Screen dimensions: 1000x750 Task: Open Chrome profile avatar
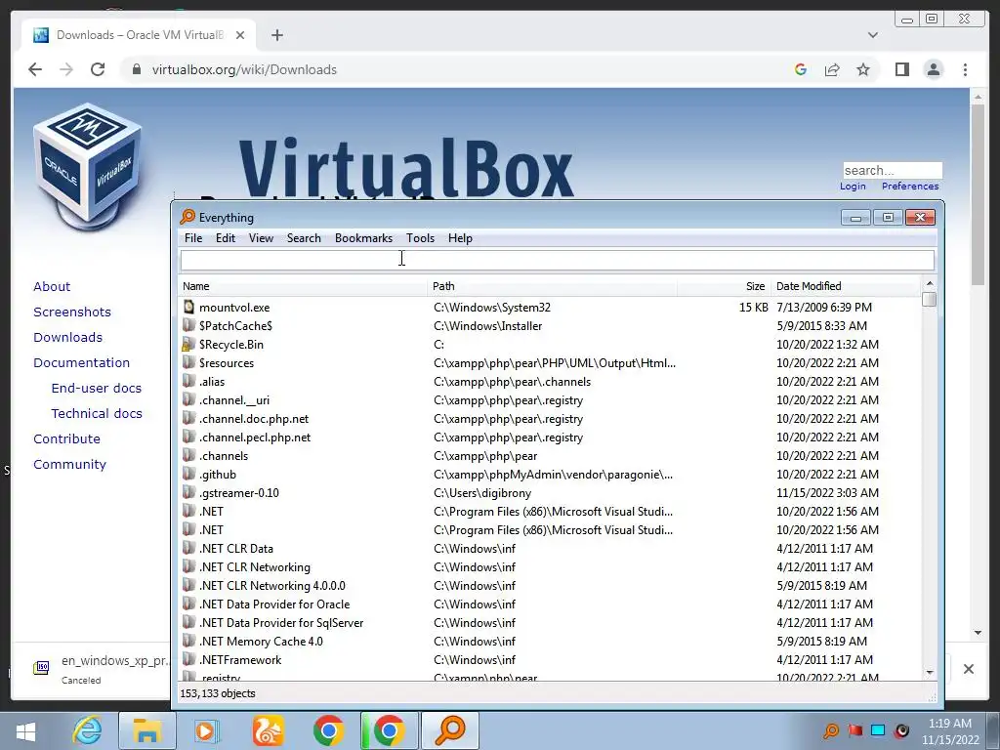[933, 69]
